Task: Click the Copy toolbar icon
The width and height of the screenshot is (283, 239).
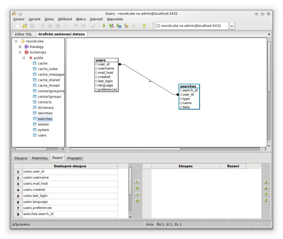Action: point(50,26)
